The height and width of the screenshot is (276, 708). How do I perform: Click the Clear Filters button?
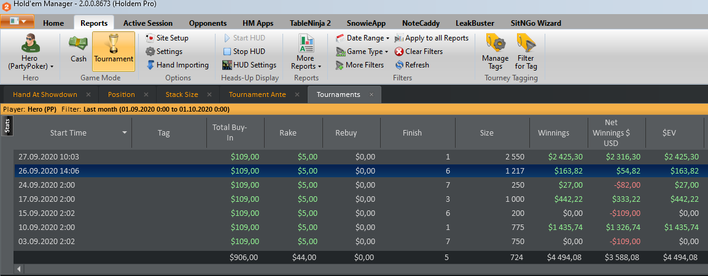(x=419, y=52)
